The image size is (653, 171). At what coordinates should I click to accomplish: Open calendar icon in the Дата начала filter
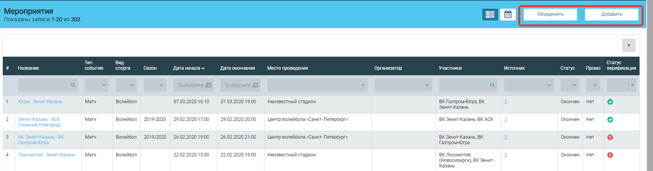pyautogui.click(x=209, y=85)
